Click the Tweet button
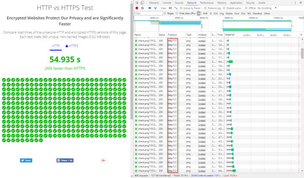This screenshot has height=178, width=304. click(26, 160)
